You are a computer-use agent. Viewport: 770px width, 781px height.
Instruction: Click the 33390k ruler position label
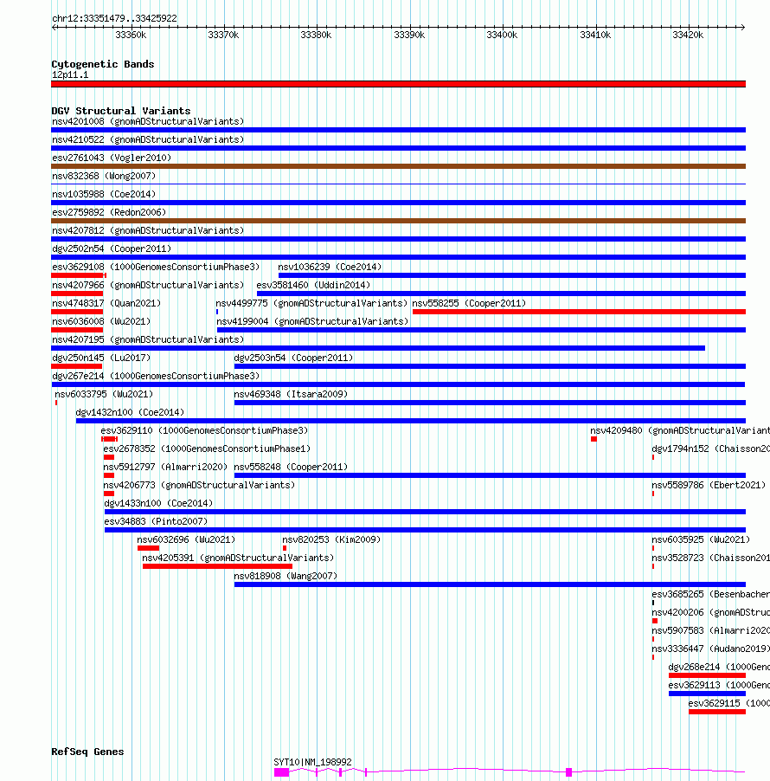[409, 35]
